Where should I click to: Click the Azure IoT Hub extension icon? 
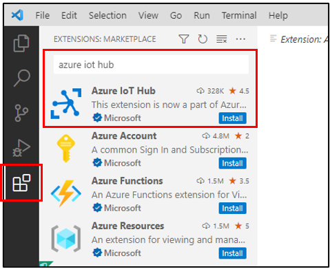click(x=66, y=103)
